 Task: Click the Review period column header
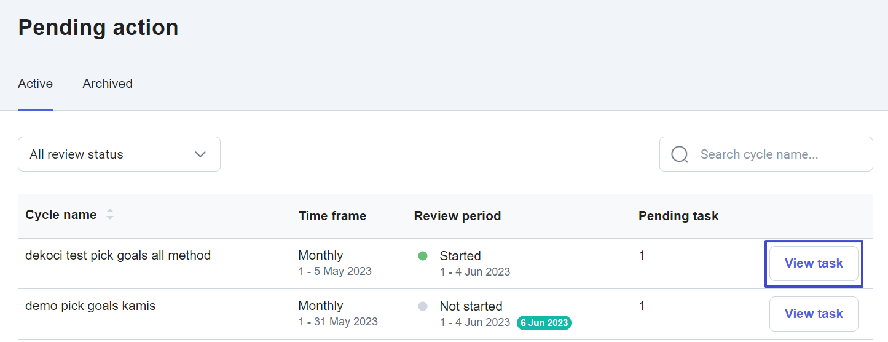tap(457, 216)
